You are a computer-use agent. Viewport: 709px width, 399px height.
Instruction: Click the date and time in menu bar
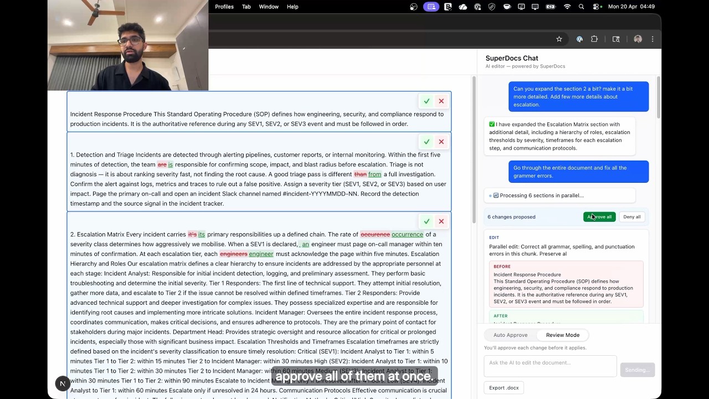point(631,7)
